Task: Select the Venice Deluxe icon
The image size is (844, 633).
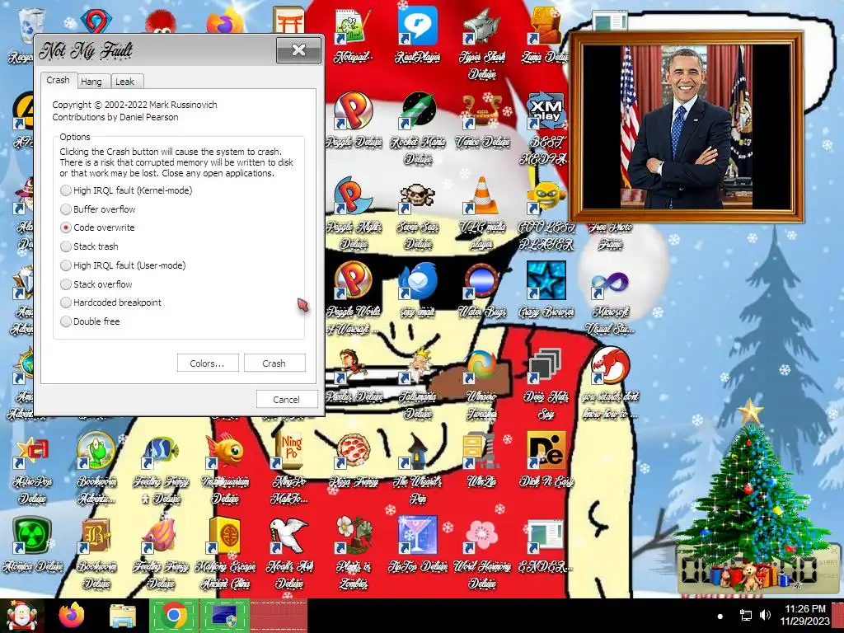Action: [x=482, y=120]
